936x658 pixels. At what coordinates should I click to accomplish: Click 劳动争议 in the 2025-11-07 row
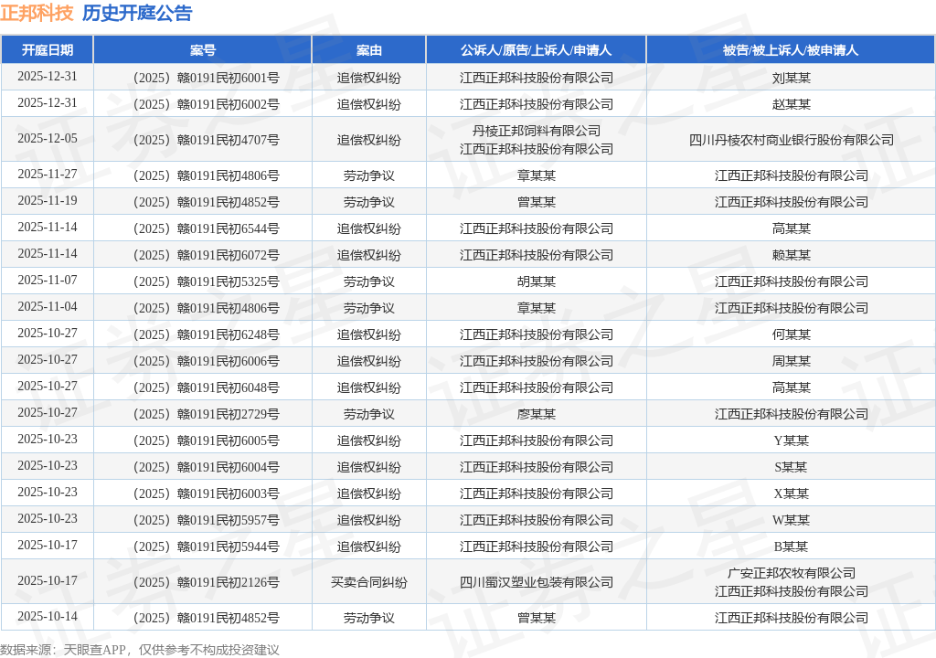369,281
